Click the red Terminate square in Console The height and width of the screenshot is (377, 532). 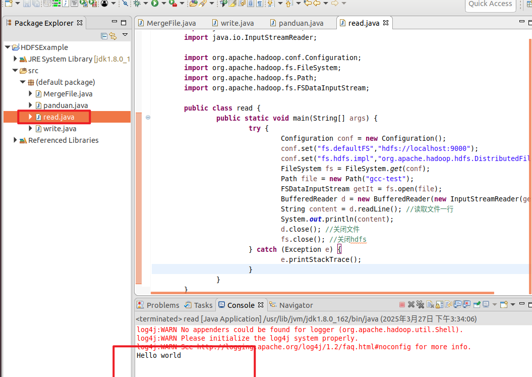click(x=402, y=305)
